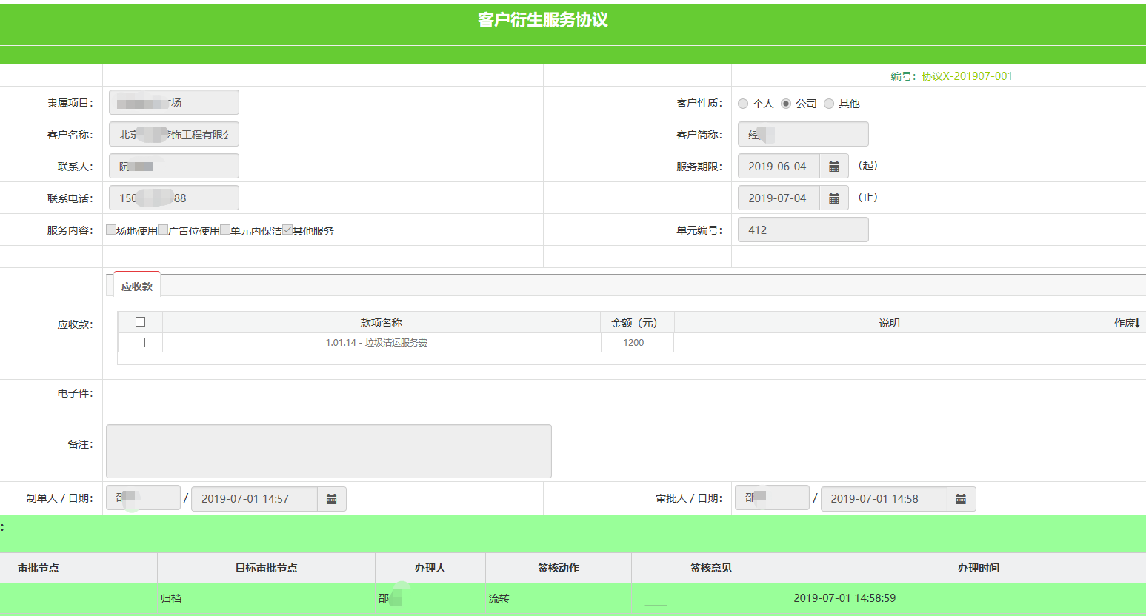
Task: Click the 款项名称 column header
Action: [x=382, y=323]
